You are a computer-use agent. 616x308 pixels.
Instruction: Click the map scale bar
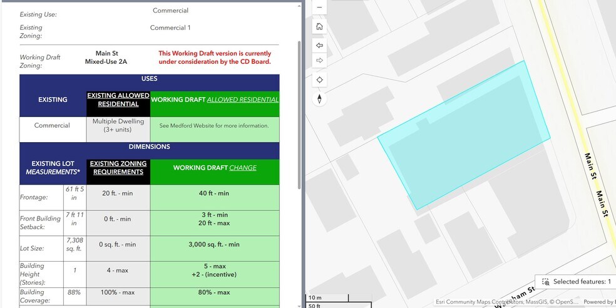pyautogui.click(x=338, y=301)
